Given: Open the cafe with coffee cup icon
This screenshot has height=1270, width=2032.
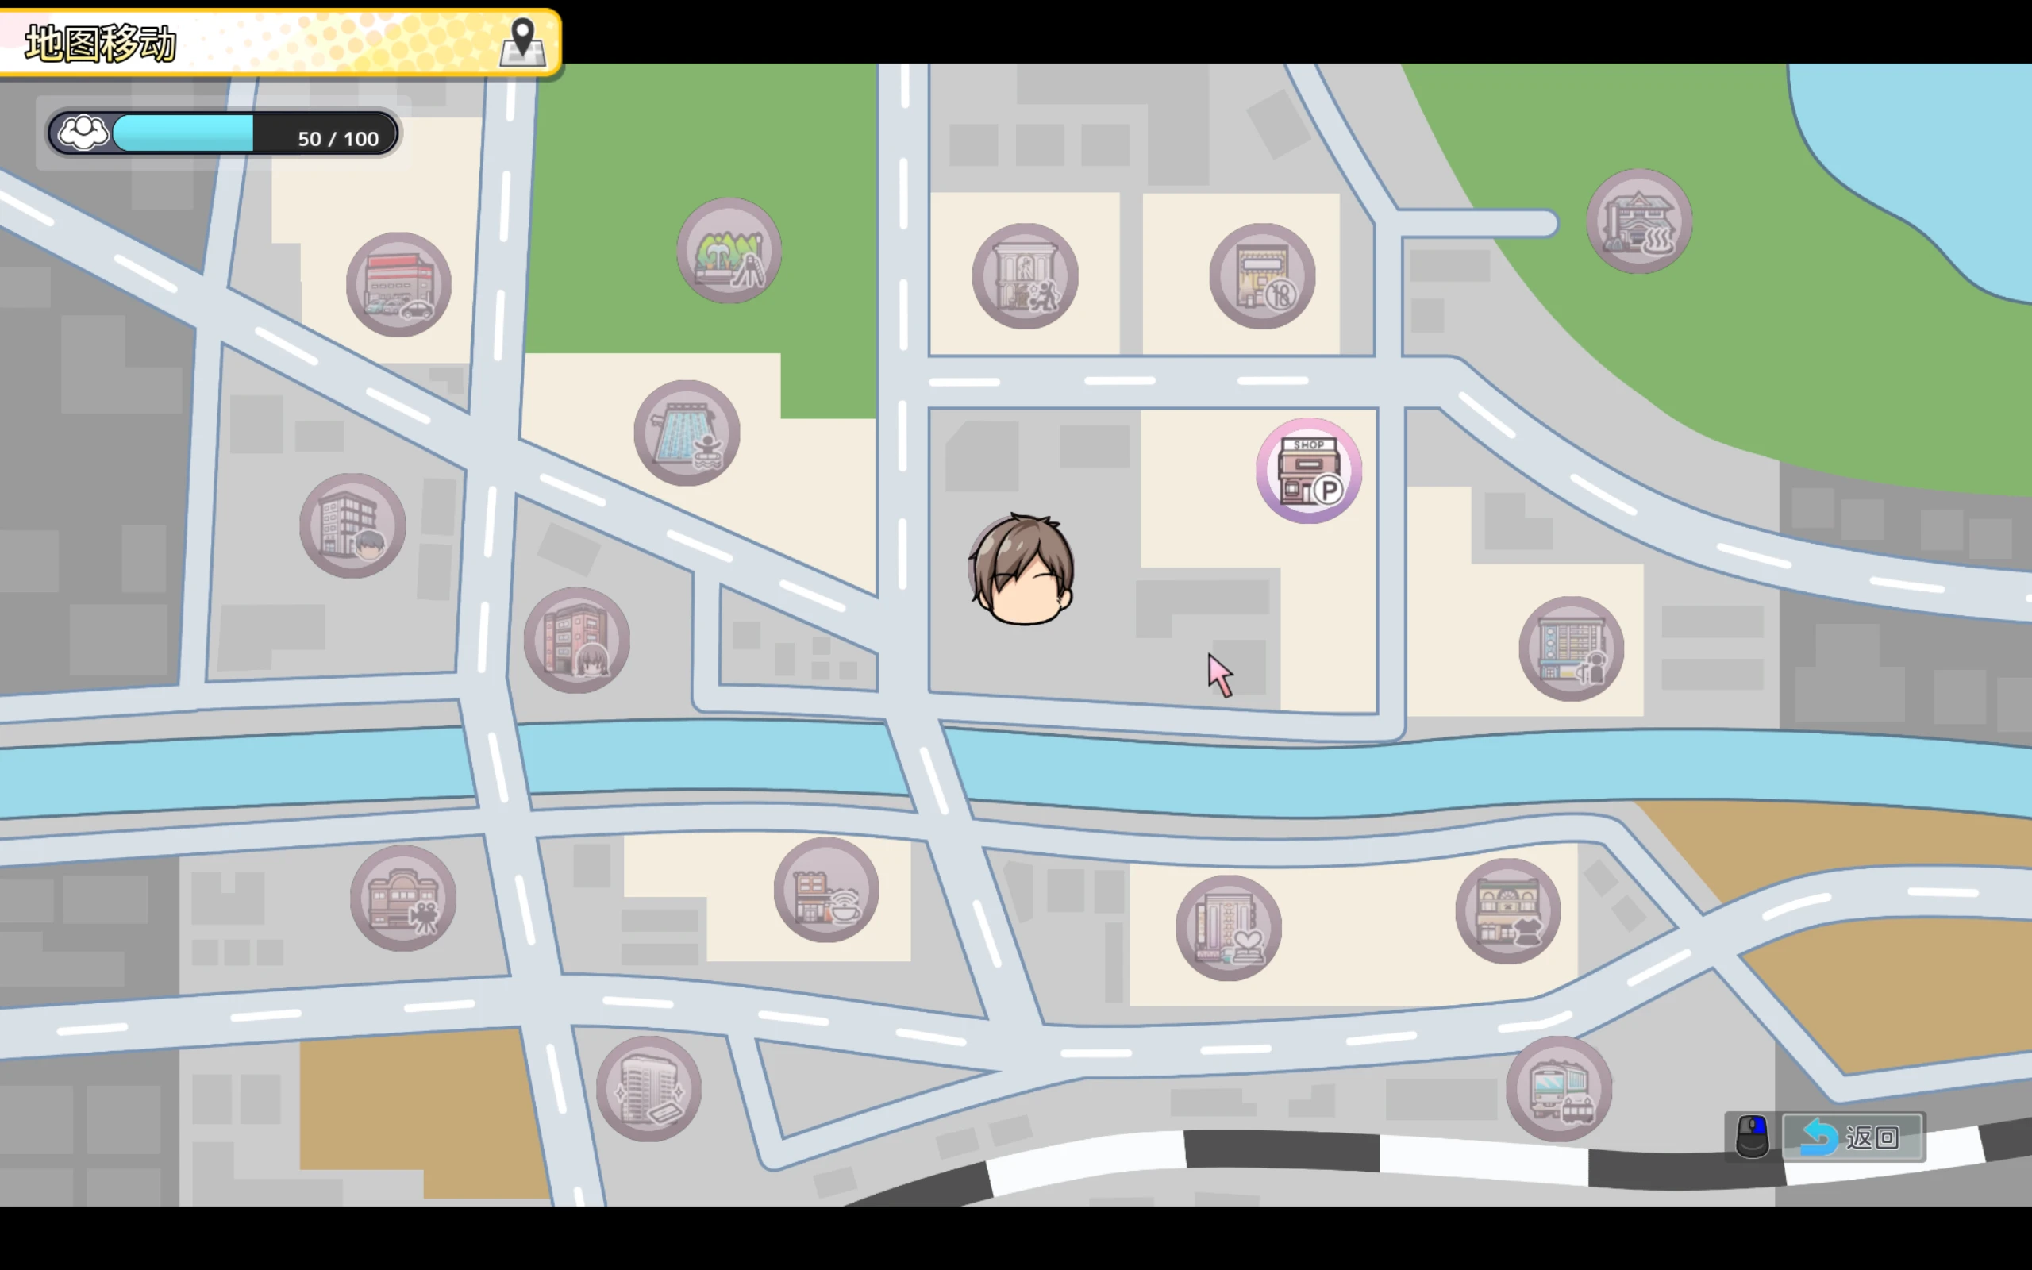Looking at the screenshot, I should (826, 890).
